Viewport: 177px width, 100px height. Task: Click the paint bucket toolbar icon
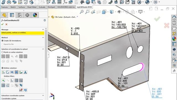click(x=31, y=2)
